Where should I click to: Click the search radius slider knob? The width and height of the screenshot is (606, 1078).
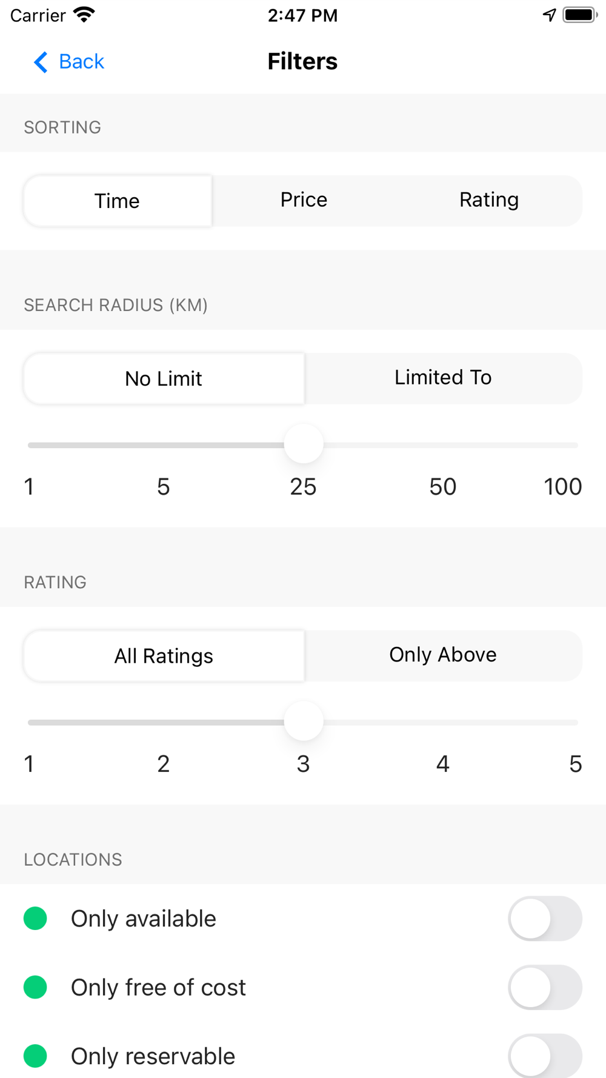pyautogui.click(x=304, y=444)
